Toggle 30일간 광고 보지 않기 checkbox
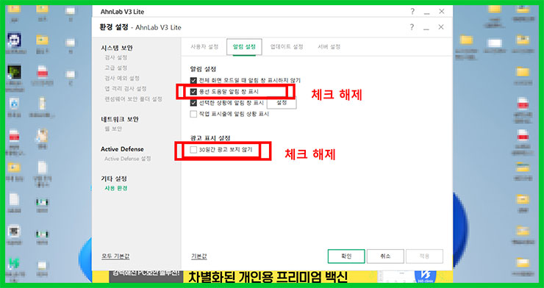Screen dimensions: 544x288 [193, 150]
